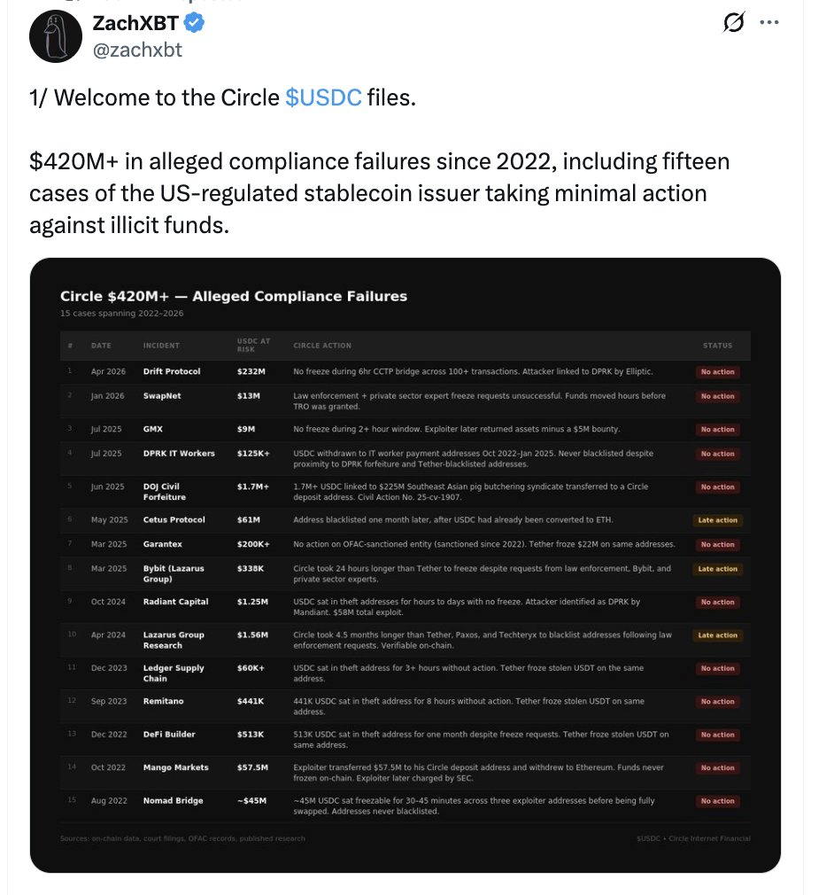
Task: Click the "No action" badge in Drift Protocol row
Action: pos(717,372)
